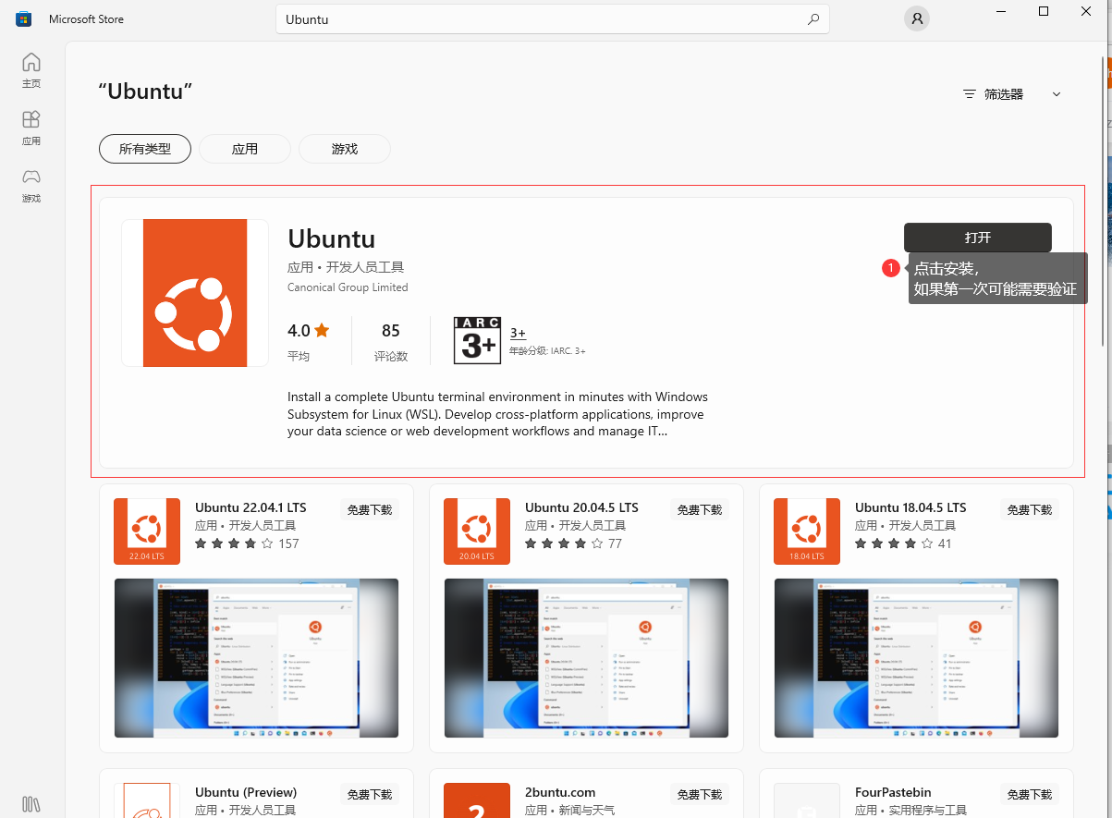
Task: Click the Ubuntu 20.04.5 LTS app icon
Action: click(x=477, y=531)
